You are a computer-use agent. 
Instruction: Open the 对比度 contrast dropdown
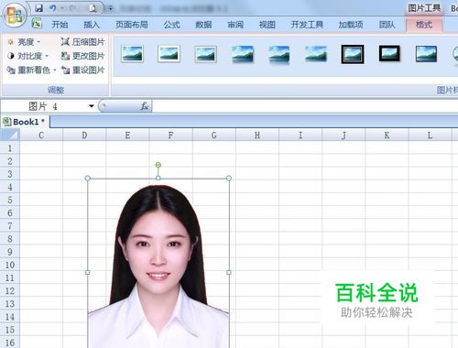click(27, 56)
